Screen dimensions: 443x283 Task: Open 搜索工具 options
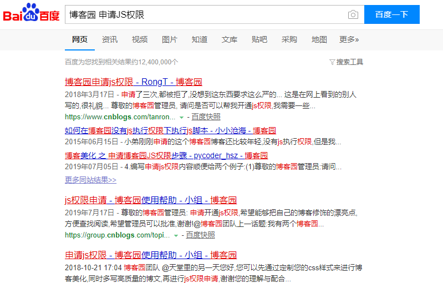(x=349, y=62)
